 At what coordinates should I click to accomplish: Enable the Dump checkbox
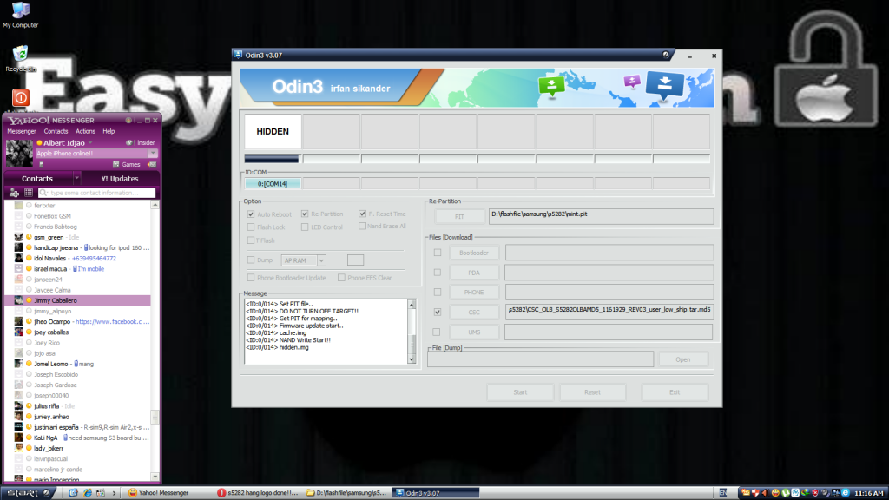(251, 260)
